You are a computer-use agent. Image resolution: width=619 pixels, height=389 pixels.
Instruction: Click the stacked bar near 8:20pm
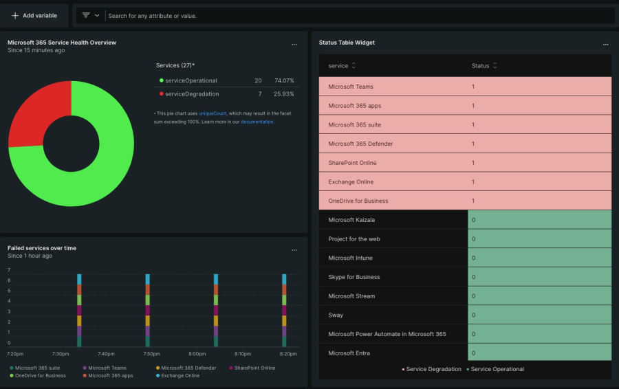[284, 311]
